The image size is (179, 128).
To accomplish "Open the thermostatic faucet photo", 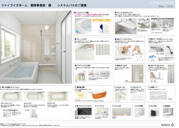I will pos(157,48).
